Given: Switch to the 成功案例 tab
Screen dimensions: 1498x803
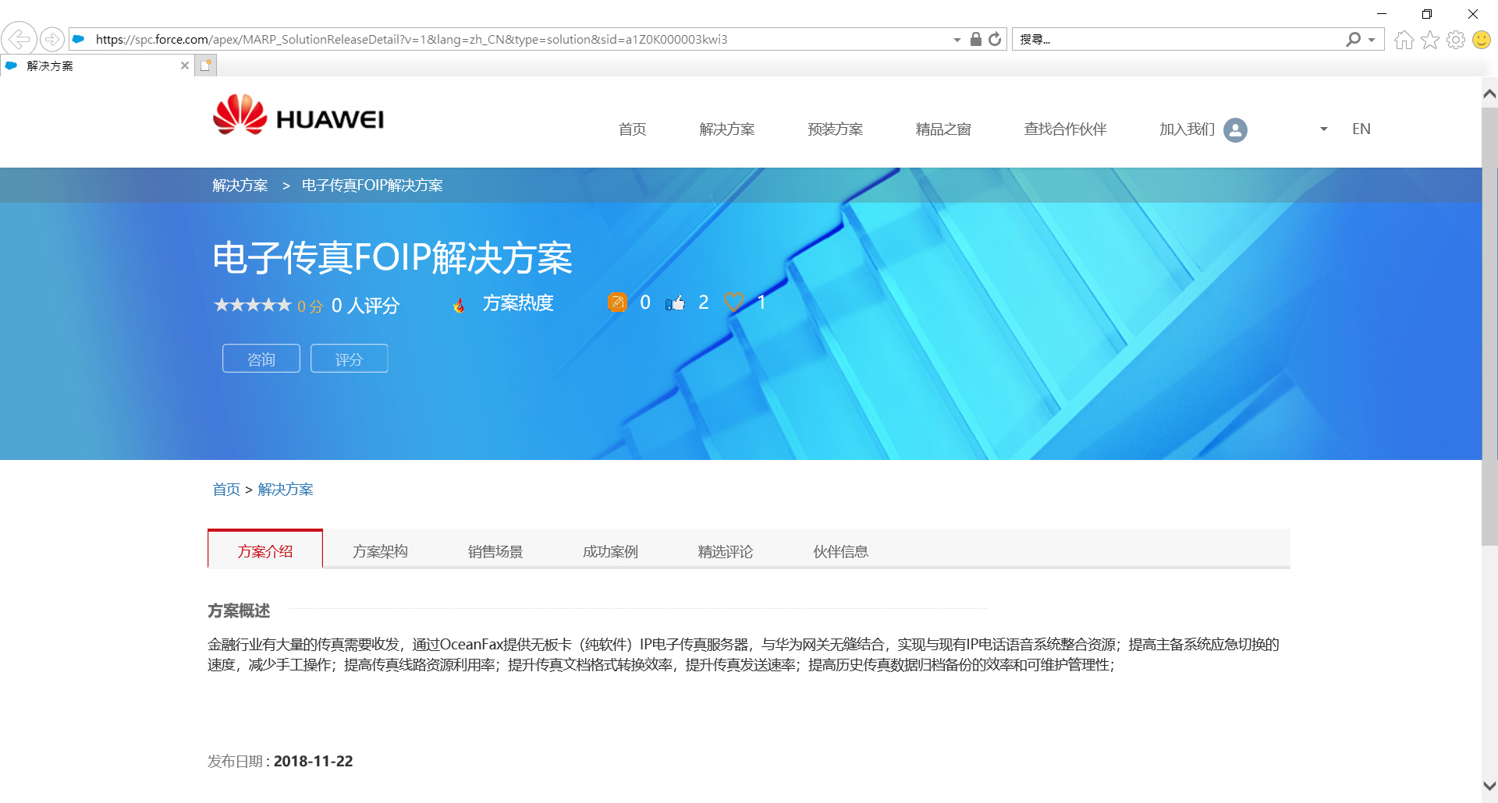Looking at the screenshot, I should click(x=610, y=551).
